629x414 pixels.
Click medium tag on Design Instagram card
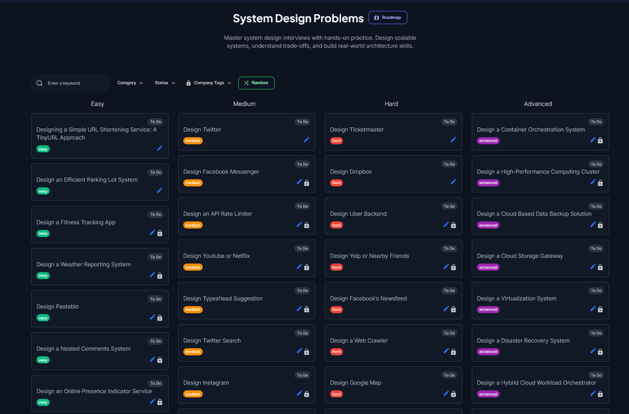pos(193,394)
